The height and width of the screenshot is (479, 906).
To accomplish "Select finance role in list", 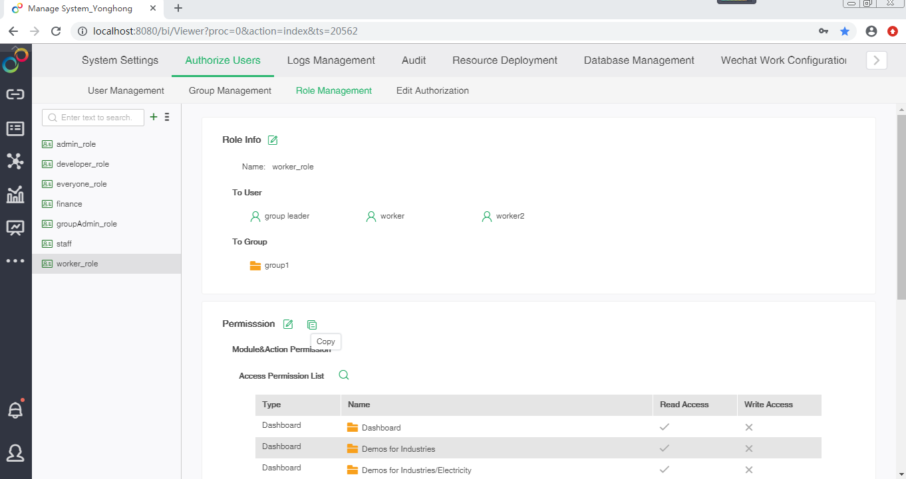I will click(x=106, y=204).
